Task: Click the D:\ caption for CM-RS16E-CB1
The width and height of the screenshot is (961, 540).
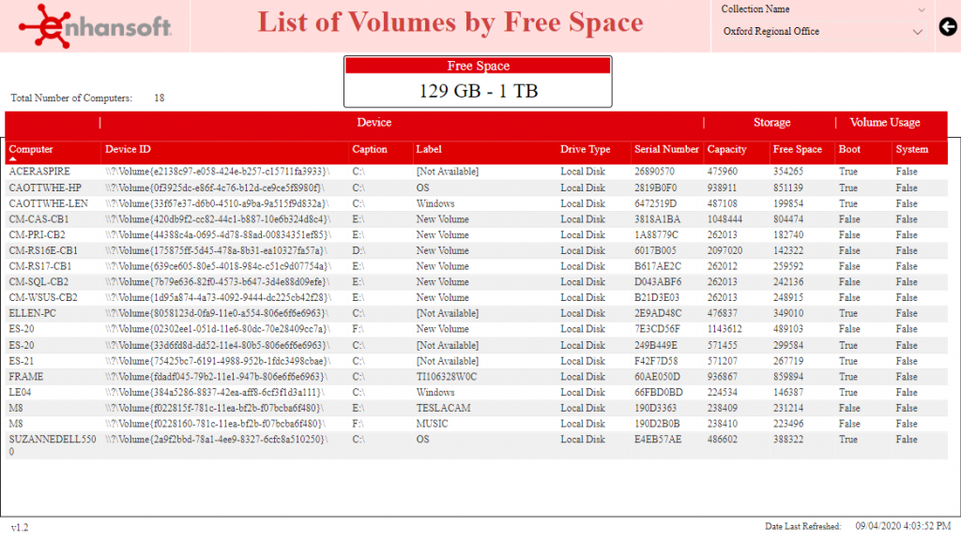Action: [358, 250]
